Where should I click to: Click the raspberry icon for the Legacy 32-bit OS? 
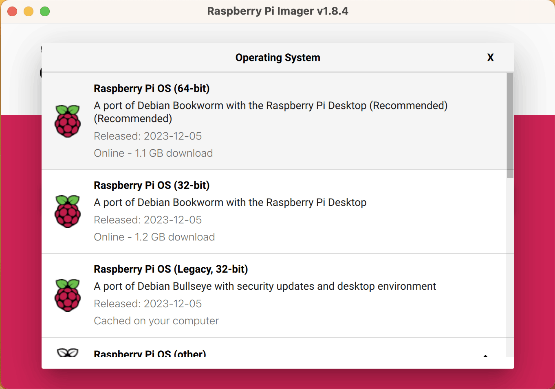pyautogui.click(x=68, y=295)
